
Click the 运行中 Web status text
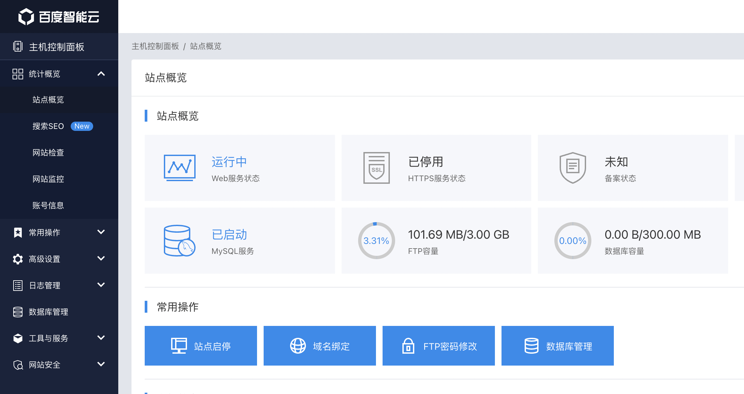click(229, 162)
